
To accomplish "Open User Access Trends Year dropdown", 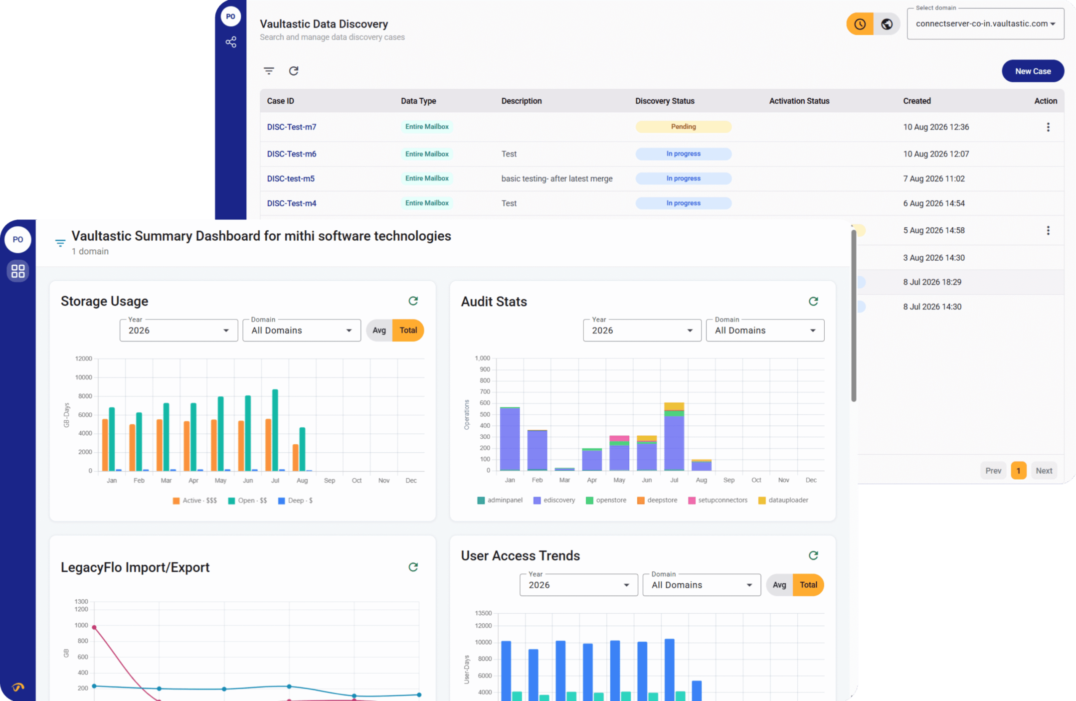I will point(579,585).
